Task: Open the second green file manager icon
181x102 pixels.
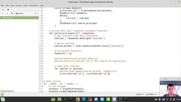Action: click(59, 99)
